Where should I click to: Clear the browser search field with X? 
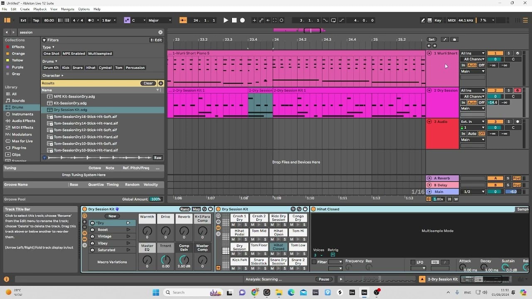click(x=160, y=32)
